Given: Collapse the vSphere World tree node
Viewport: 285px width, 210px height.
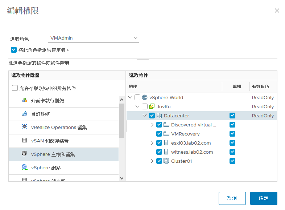Looking at the screenshot, I should pos(130,97).
